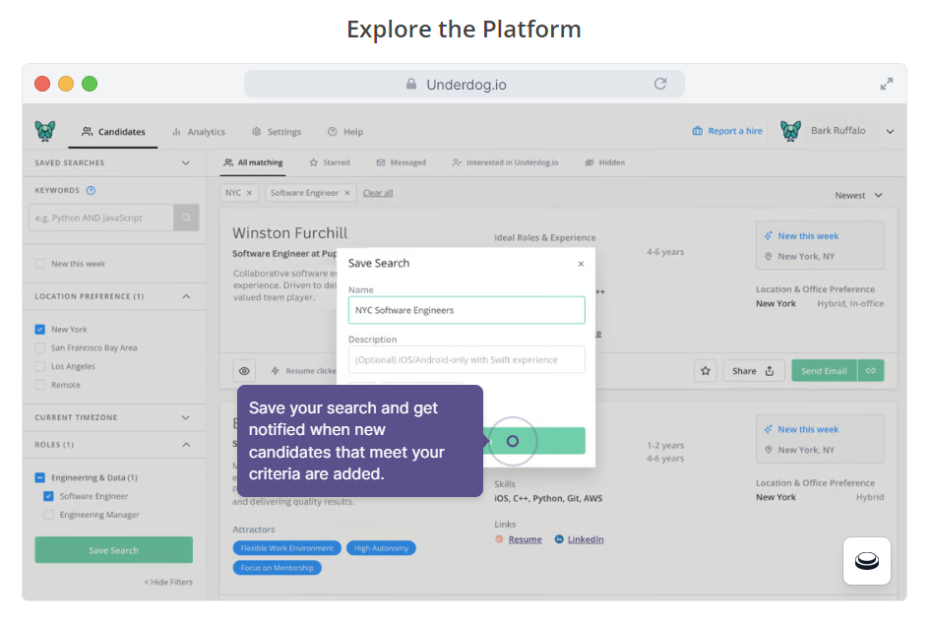Viewport: 931px width, 623px height.
Task: Collapse the SAVED SEARCHES section
Action: (186, 161)
